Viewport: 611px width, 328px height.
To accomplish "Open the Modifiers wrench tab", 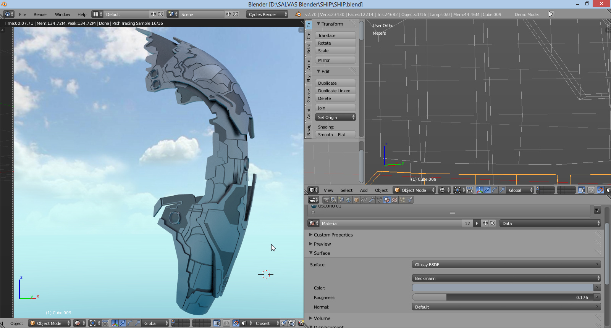I will pos(372,200).
